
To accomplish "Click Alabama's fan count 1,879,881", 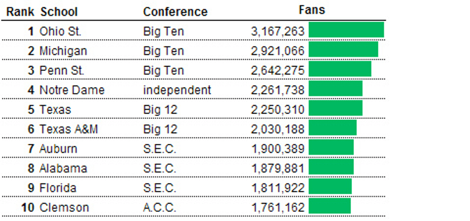I will coord(278,168).
